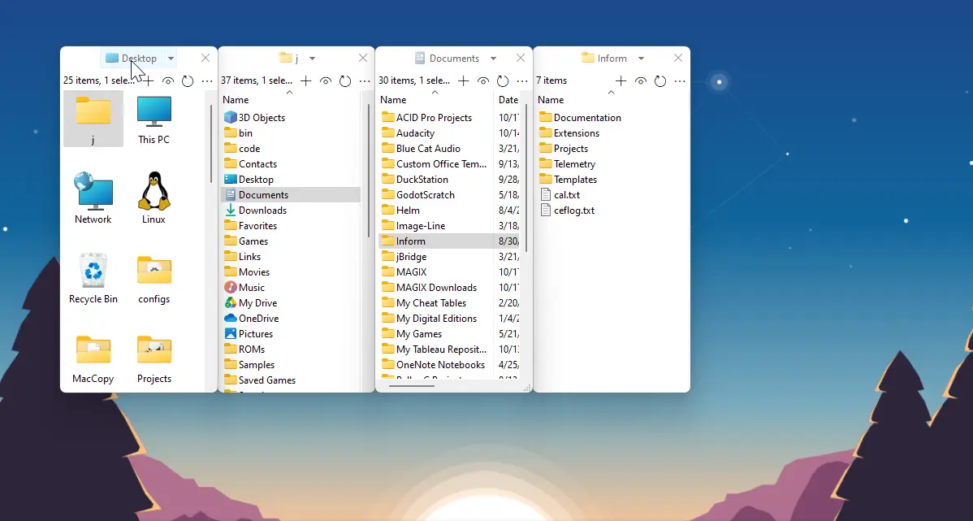
Task: Click the plus icon in j window
Action: (x=306, y=80)
